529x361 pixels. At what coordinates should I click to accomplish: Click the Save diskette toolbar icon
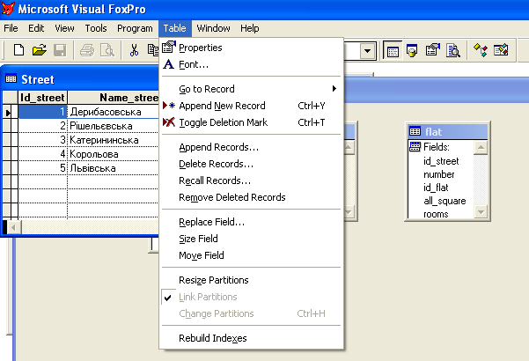pos(60,50)
